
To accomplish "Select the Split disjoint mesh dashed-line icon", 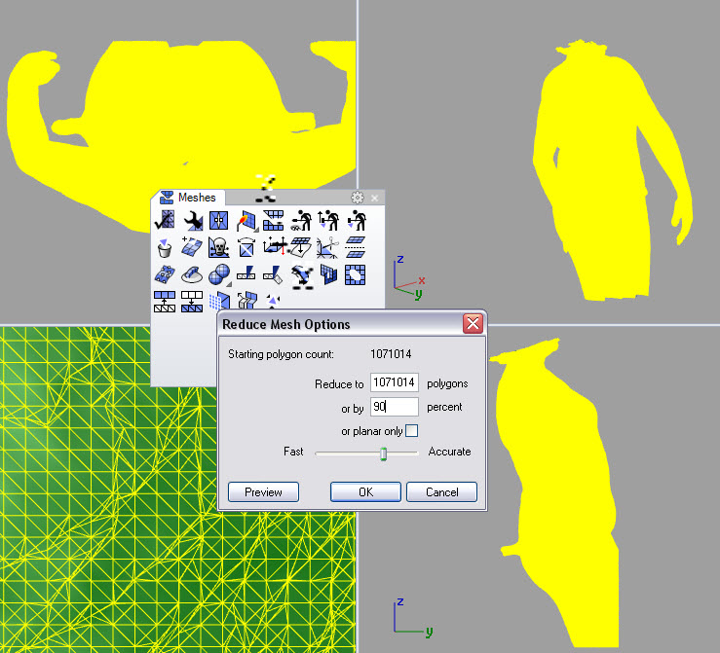I will pyautogui.click(x=356, y=247).
